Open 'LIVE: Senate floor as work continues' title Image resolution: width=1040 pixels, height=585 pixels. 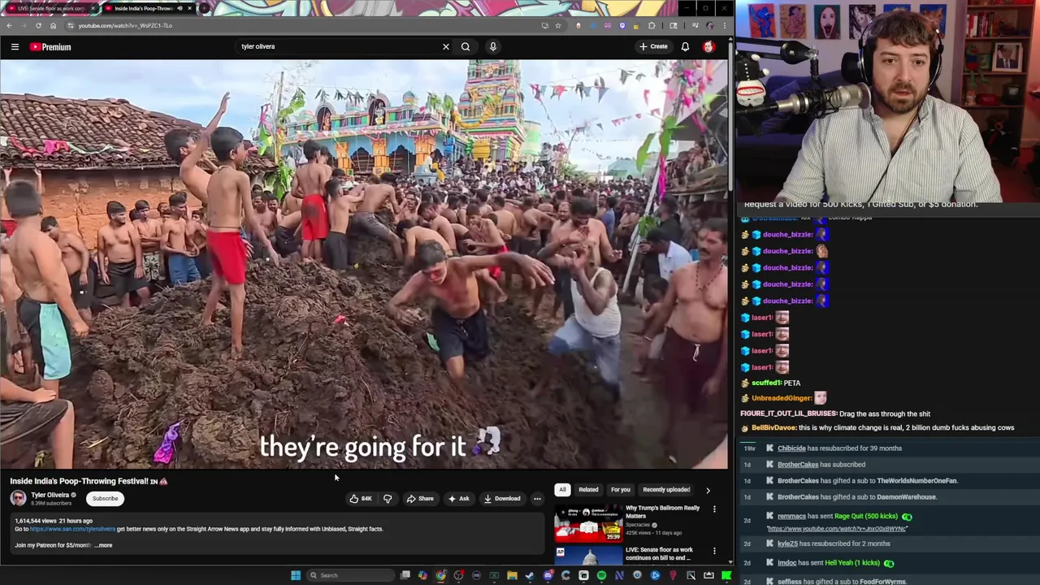pos(659,554)
